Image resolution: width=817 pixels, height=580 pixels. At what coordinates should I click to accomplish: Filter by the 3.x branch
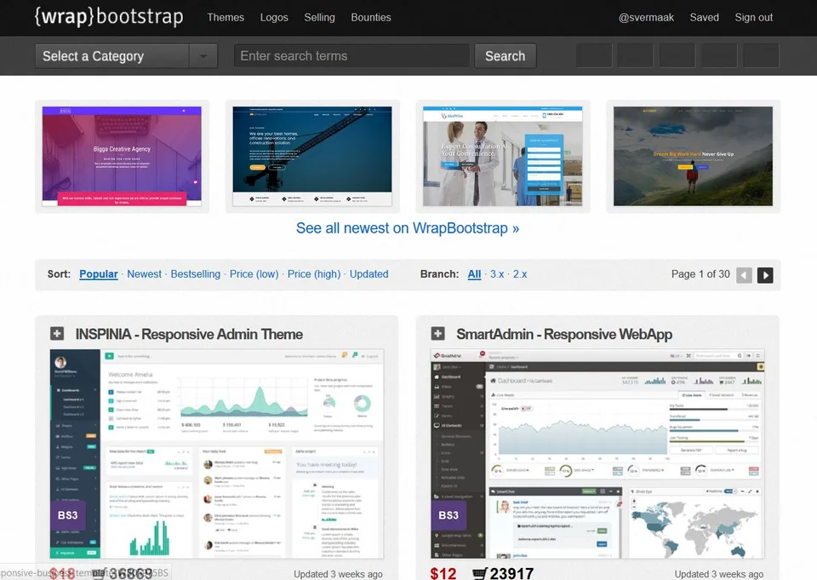click(497, 274)
